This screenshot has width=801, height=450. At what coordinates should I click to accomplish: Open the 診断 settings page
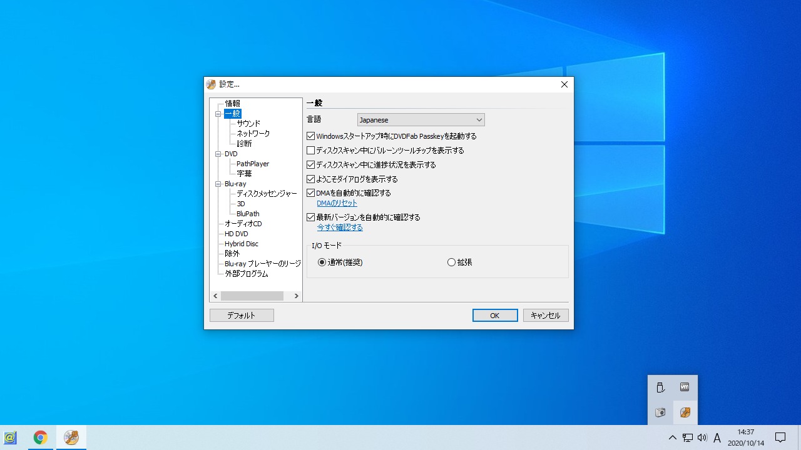coord(244,144)
